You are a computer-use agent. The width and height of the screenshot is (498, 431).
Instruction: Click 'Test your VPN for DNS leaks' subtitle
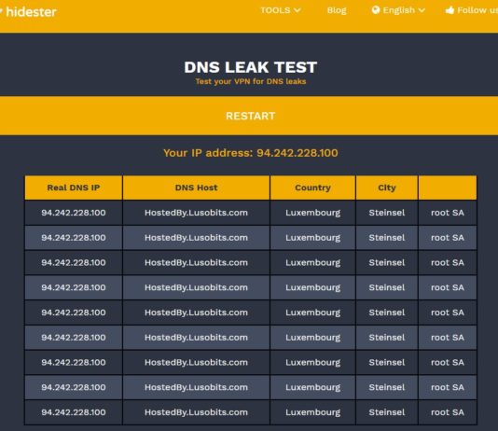pos(251,81)
